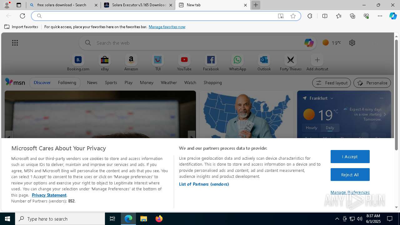Open Copilot icon in web search box

[x=309, y=43]
